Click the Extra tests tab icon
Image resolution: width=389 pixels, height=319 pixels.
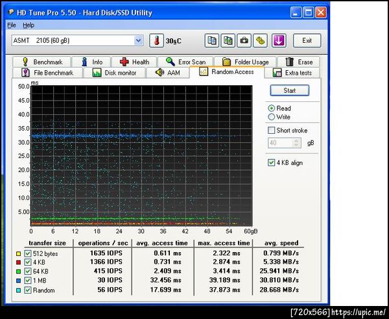(277, 73)
